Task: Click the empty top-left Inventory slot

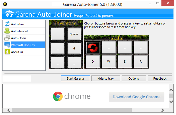Action: (58, 34)
